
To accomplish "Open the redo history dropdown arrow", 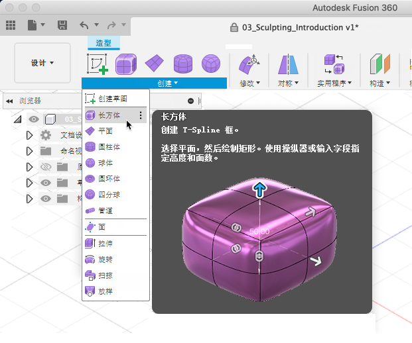I will point(123,24).
